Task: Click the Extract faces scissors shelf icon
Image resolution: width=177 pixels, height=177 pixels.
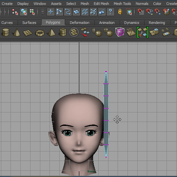Action: (x=143, y=32)
